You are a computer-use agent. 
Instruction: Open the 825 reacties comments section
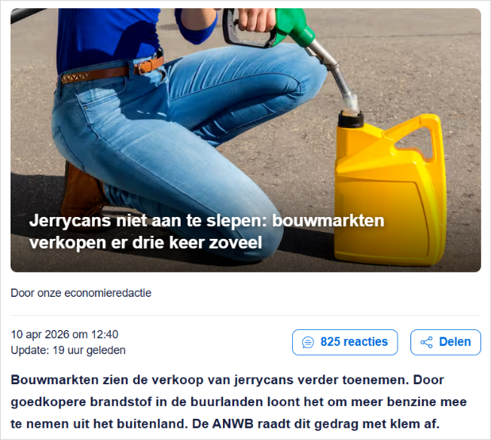pos(345,342)
